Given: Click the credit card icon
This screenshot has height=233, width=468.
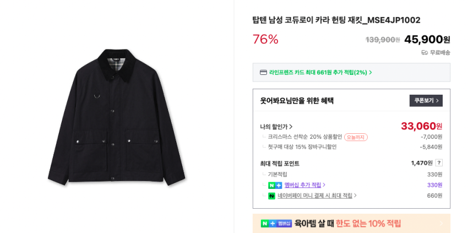Looking at the screenshot, I should coord(263,72).
